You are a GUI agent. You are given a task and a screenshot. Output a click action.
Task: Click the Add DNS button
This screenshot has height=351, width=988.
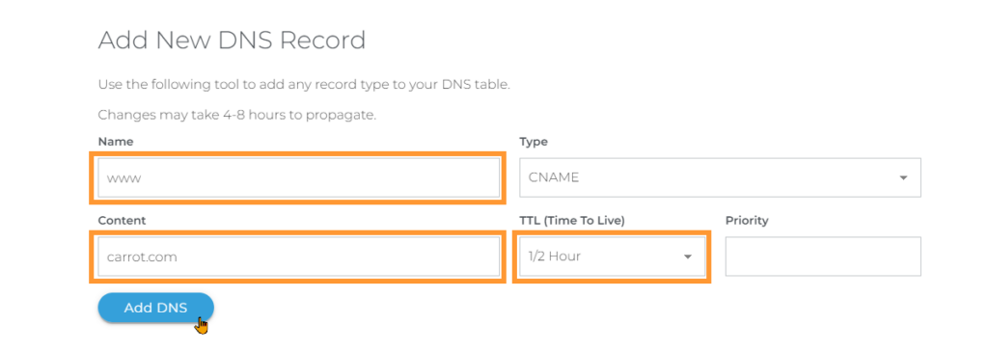155,308
